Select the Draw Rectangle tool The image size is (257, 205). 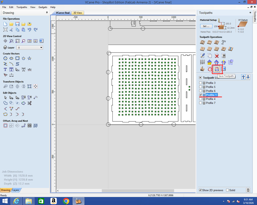(x=17, y=58)
